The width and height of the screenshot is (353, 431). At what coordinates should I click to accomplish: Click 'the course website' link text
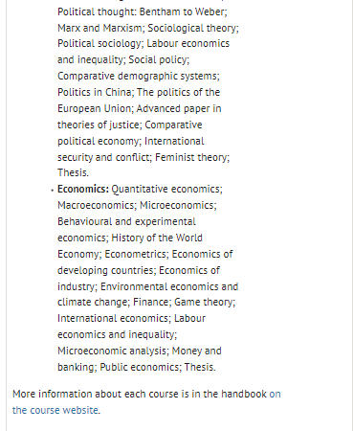tap(55, 410)
